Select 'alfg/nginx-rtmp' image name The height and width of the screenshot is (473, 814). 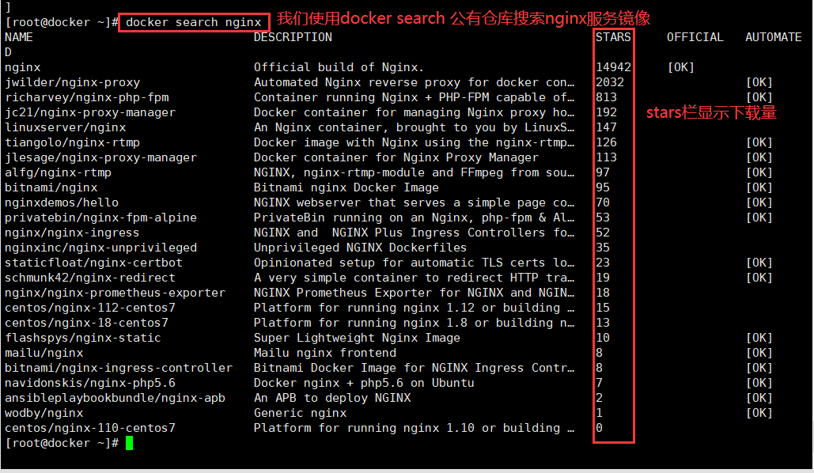click(59, 173)
